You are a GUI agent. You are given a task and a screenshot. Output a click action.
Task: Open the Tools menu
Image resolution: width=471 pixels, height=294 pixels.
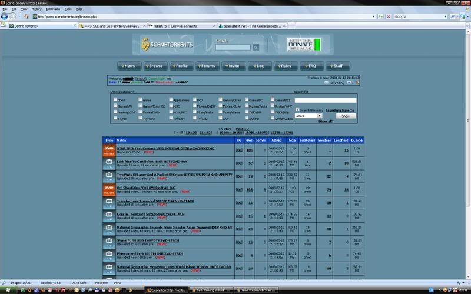pos(68,9)
